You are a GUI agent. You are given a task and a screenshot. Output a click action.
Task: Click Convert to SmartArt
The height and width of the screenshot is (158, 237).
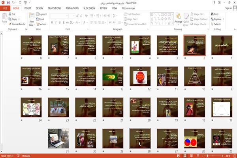tap(135, 24)
